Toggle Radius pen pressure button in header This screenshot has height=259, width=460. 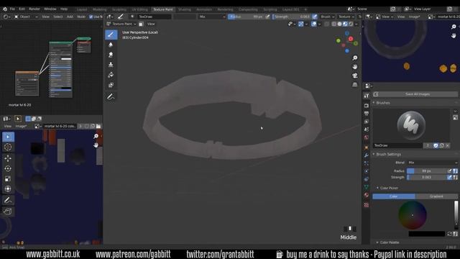[267, 17]
